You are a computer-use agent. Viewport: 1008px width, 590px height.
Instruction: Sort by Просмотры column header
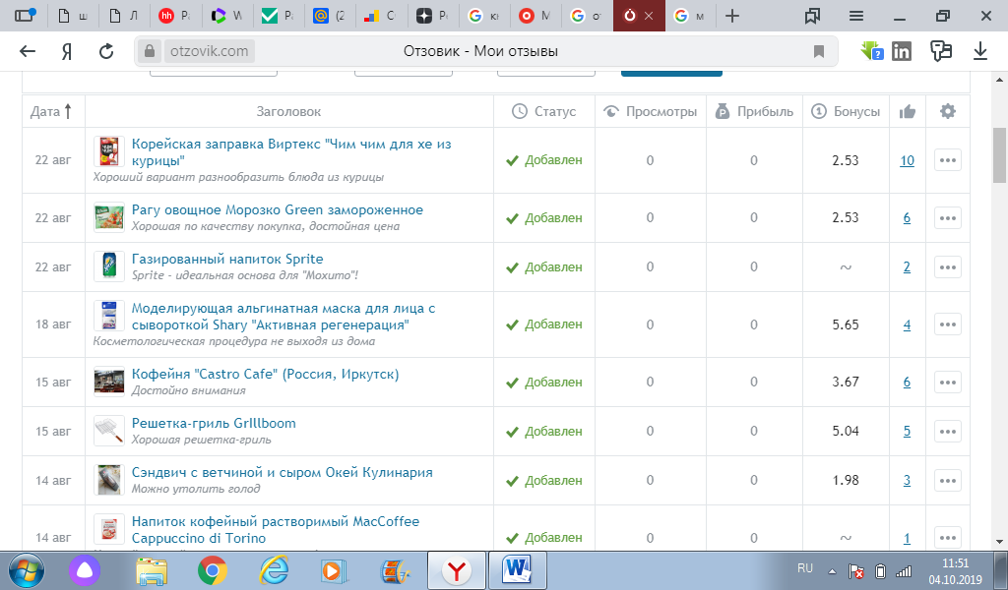pyautogui.click(x=650, y=112)
